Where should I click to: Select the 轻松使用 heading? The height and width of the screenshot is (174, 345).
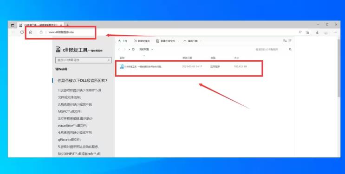(61, 69)
